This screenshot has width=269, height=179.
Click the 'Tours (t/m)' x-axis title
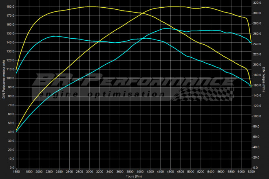134,176
